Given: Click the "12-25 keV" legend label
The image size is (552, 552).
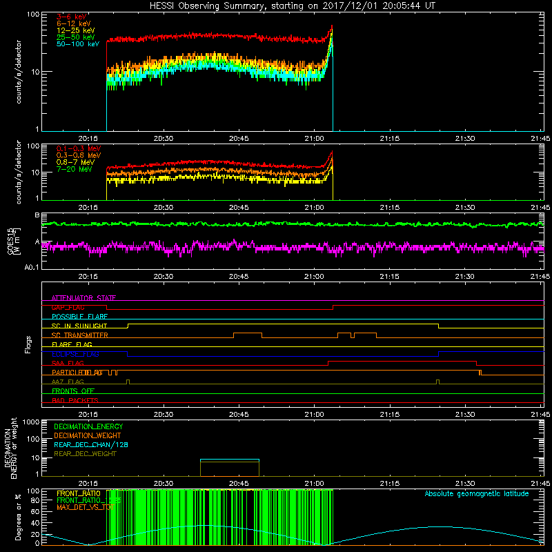Looking at the screenshot, I should pyautogui.click(x=76, y=30).
